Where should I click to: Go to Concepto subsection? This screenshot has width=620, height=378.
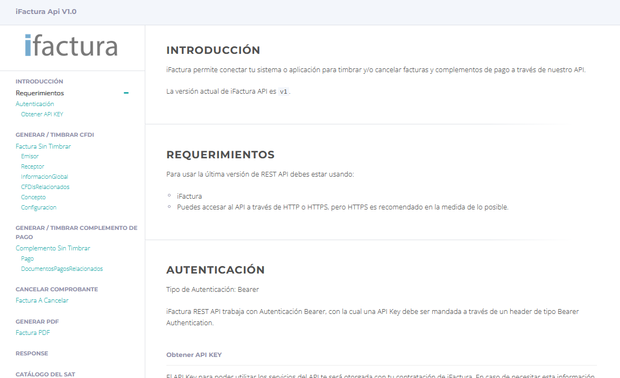click(33, 197)
